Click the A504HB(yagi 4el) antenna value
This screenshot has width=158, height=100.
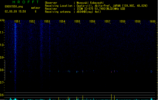click(x=89, y=12)
